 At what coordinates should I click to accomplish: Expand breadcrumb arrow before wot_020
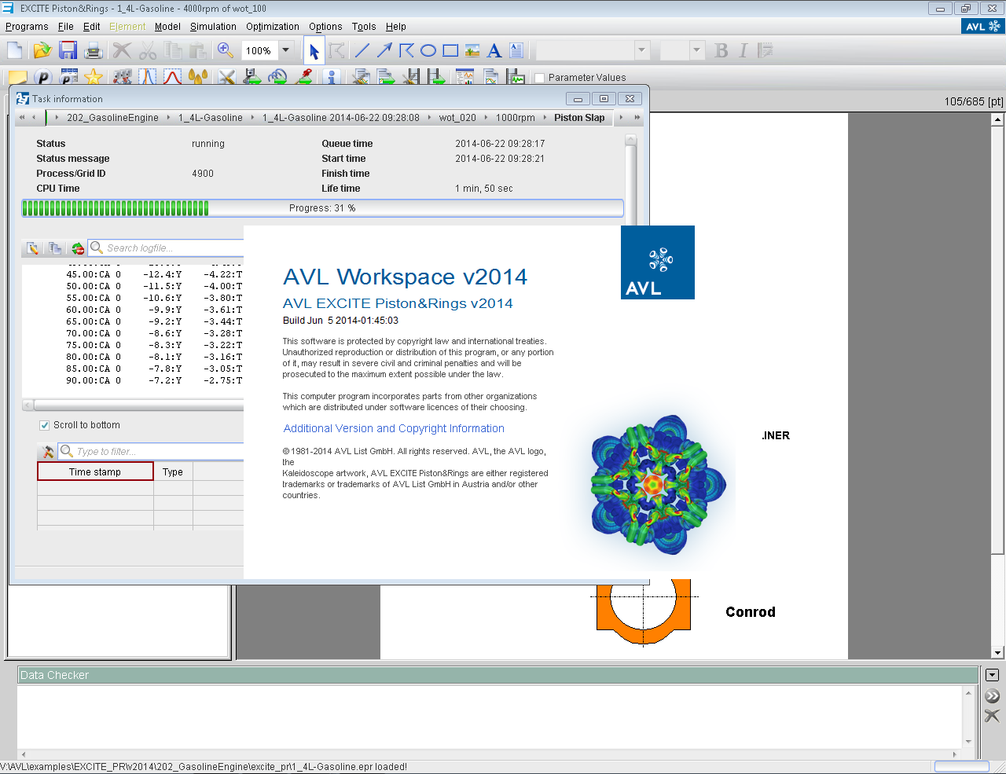430,118
